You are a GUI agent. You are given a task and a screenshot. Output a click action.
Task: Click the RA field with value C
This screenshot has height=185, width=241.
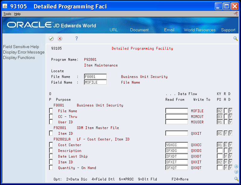click(x=226, y=145)
